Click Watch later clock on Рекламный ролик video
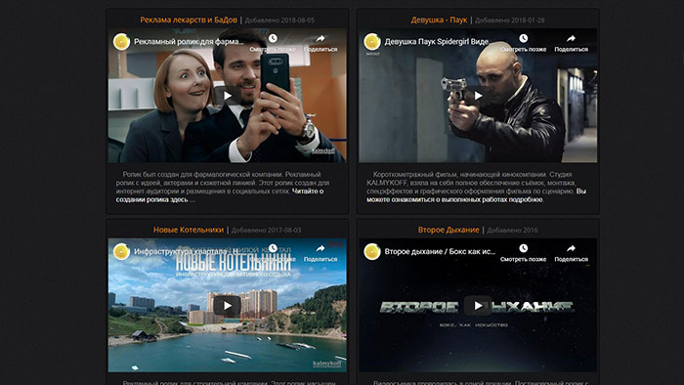 pos(273,39)
